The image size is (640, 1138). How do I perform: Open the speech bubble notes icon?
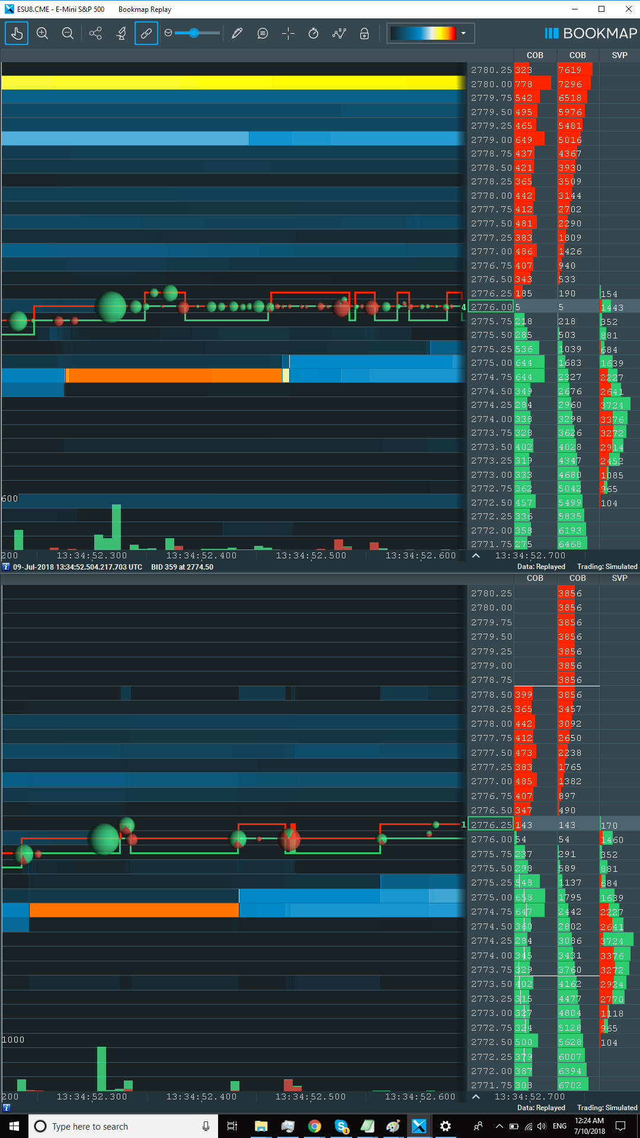point(263,33)
